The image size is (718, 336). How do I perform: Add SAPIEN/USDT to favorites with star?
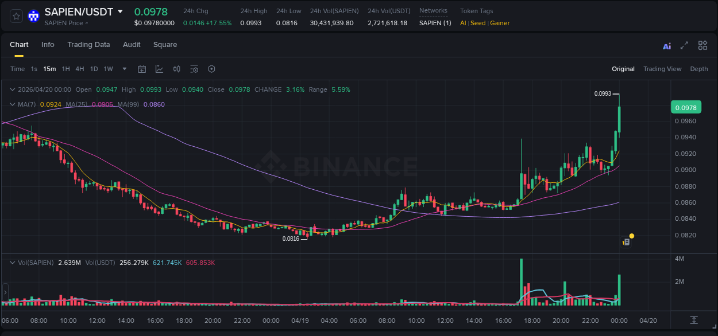(17, 16)
